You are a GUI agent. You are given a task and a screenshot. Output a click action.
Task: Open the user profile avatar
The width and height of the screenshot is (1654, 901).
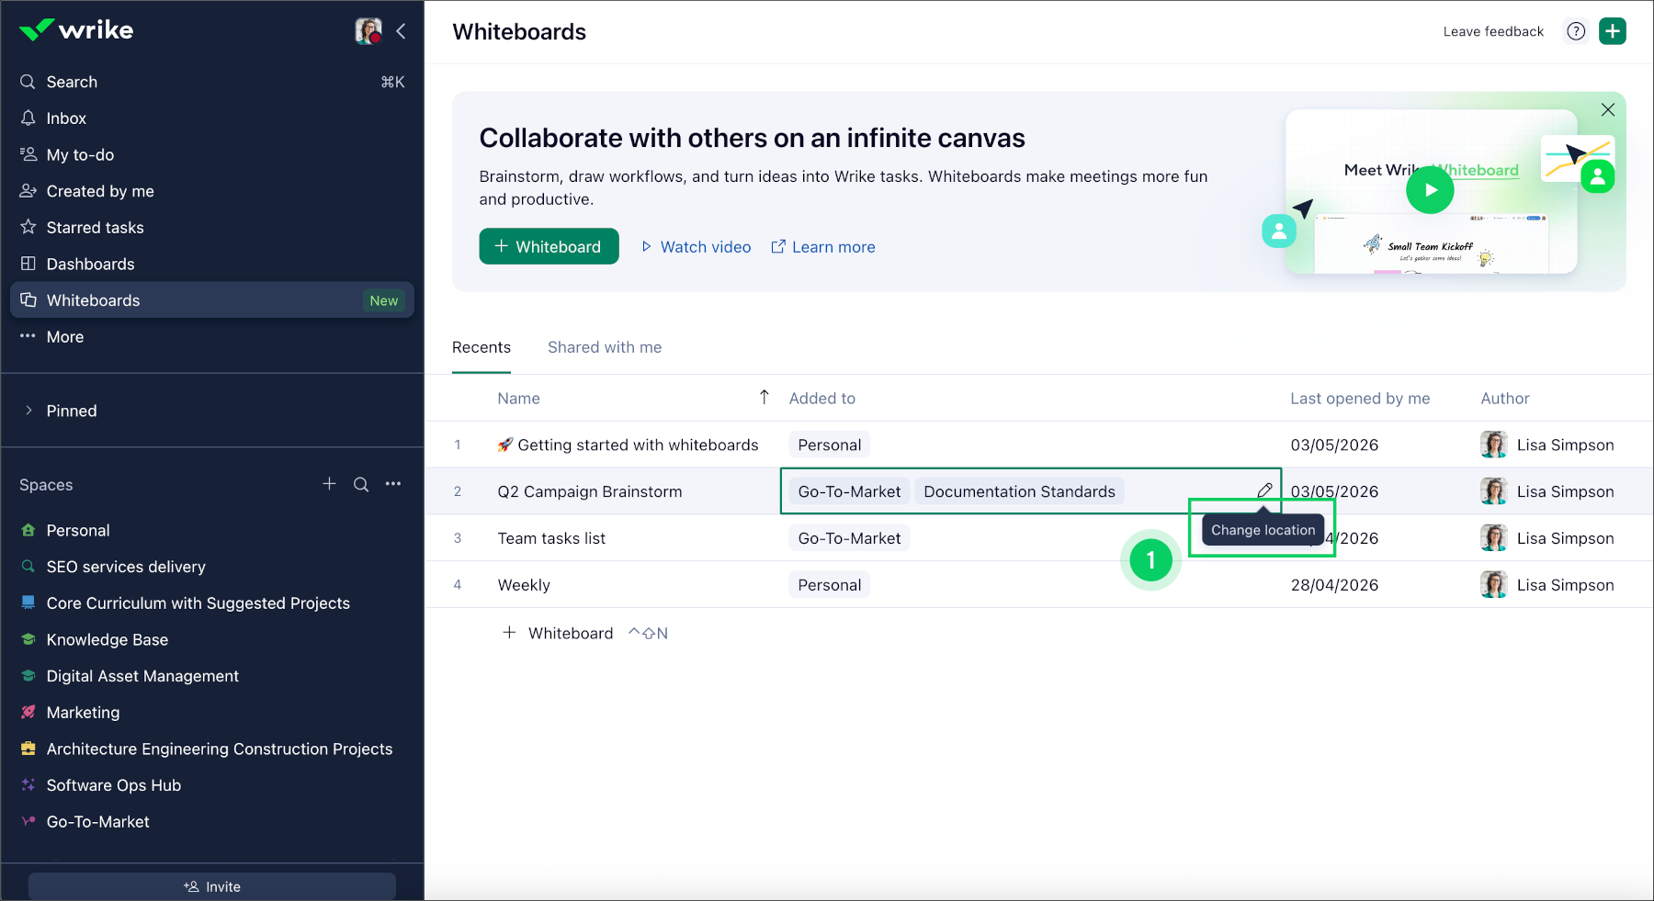(x=368, y=30)
